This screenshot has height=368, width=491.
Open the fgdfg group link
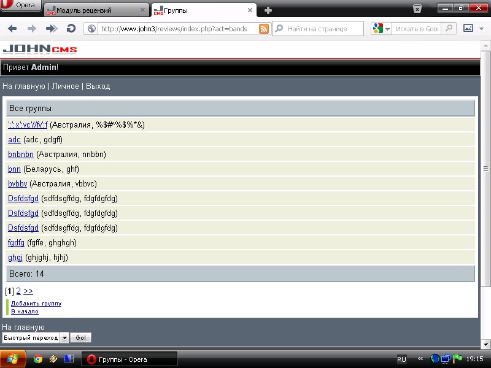(x=16, y=242)
